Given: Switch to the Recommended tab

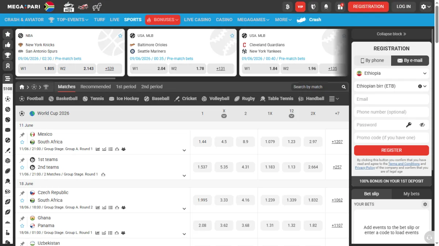Looking at the screenshot, I should (x=95, y=87).
